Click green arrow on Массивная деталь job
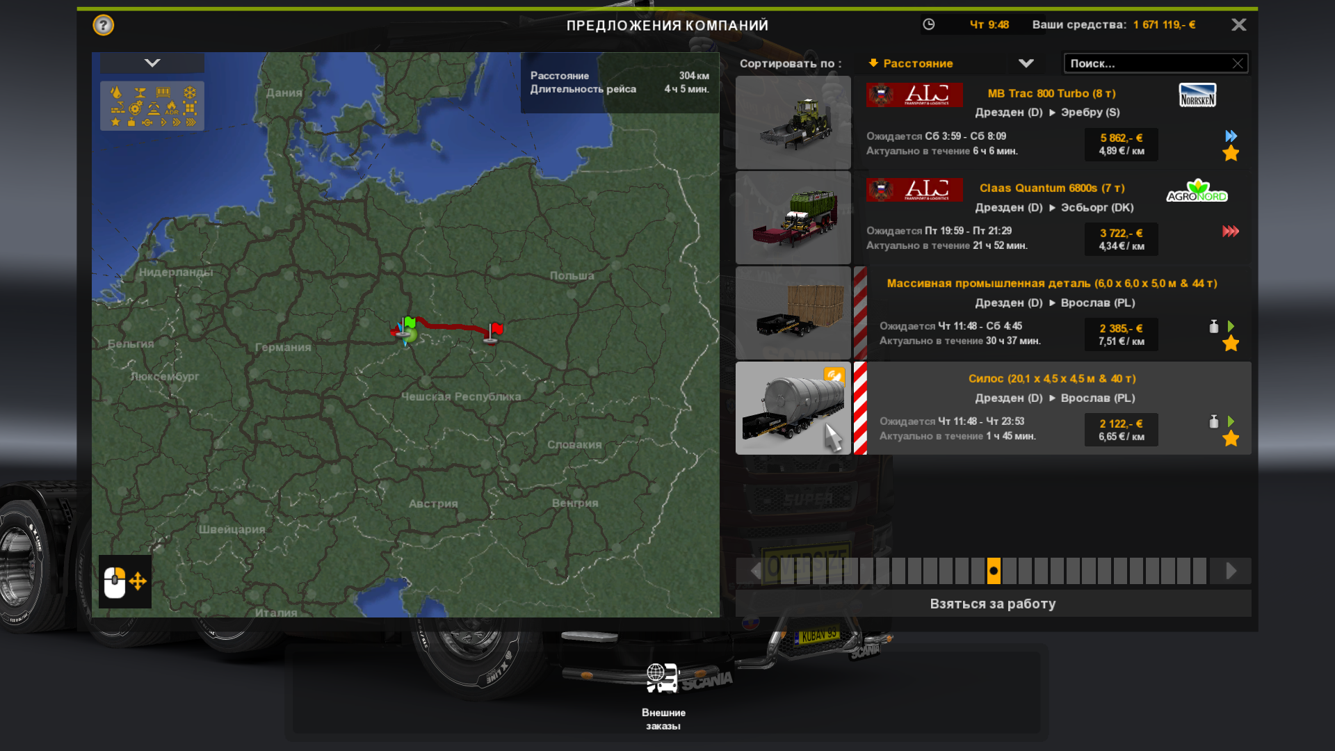 1231,326
